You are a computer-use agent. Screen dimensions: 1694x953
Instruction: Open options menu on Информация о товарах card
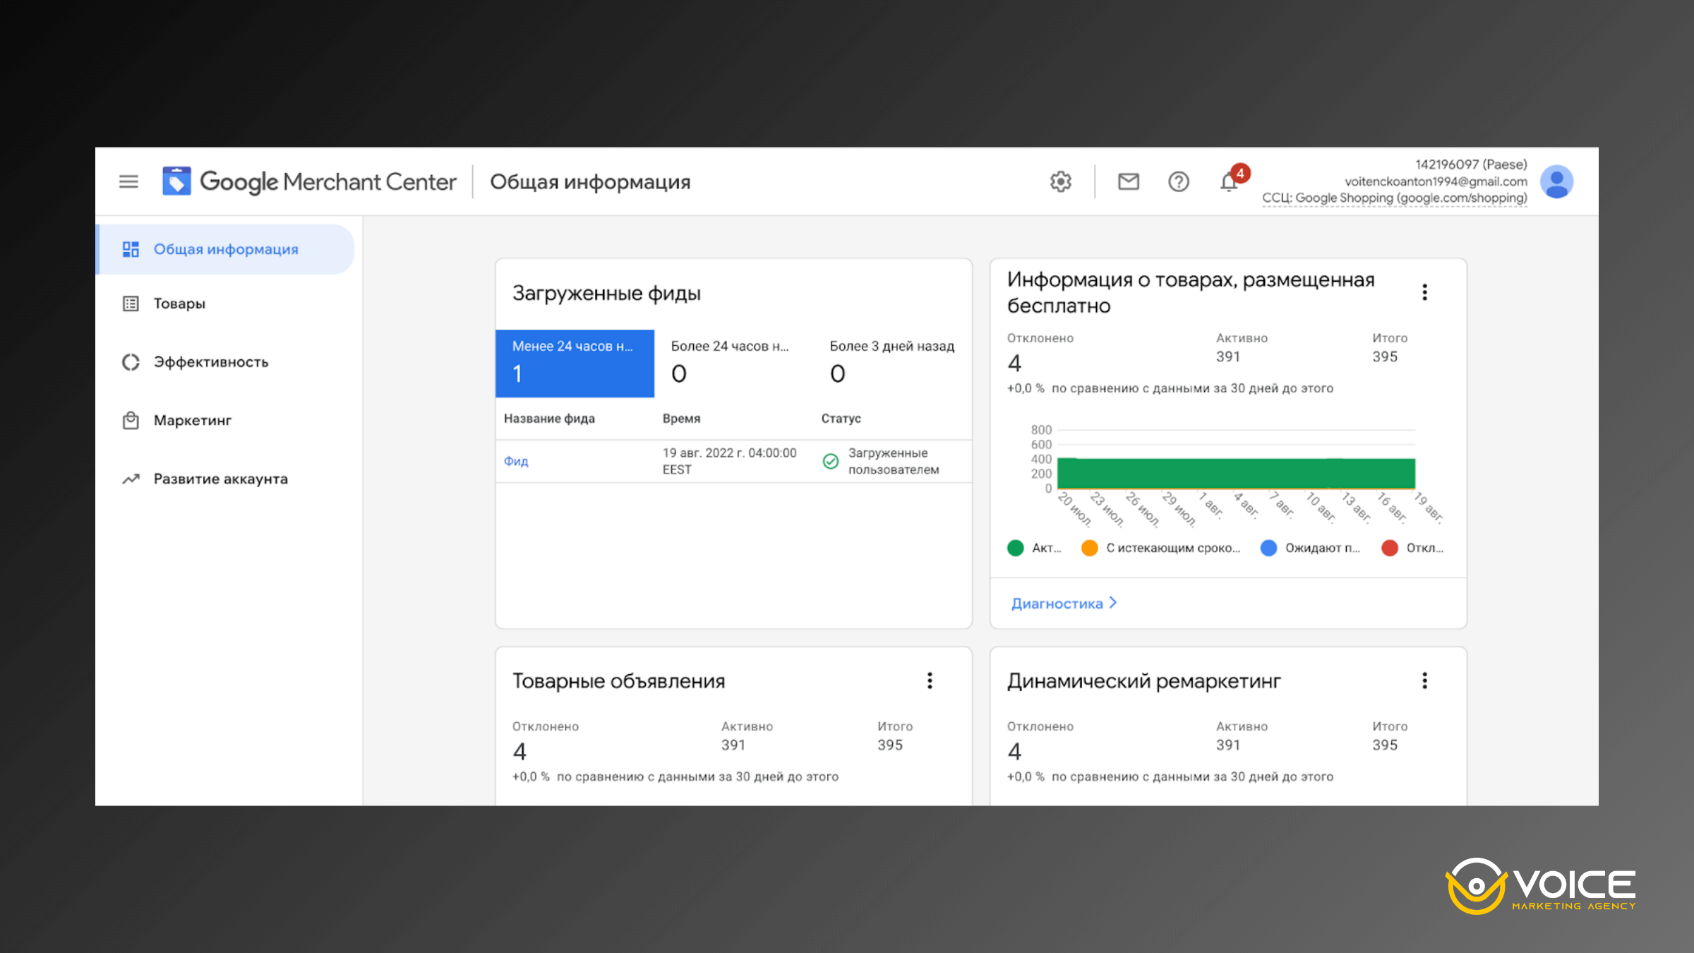click(1424, 292)
